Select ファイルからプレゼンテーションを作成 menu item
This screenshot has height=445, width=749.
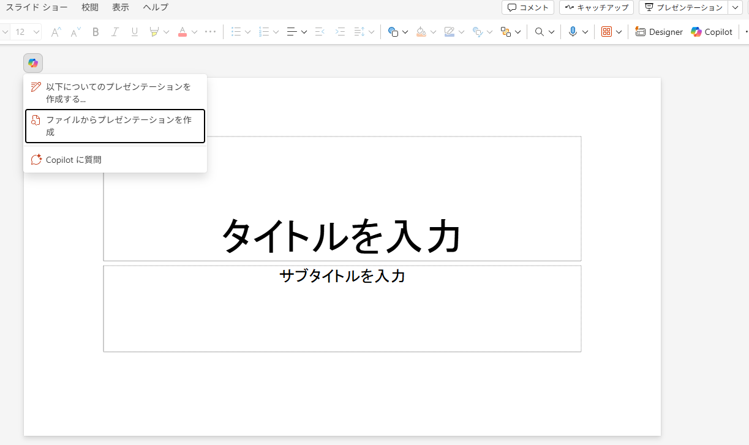(115, 126)
